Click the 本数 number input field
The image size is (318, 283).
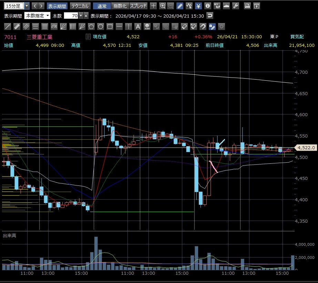[x=71, y=16]
